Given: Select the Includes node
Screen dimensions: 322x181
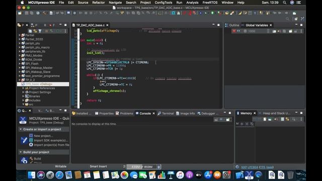Looking at the screenshot, I should 35,101.
